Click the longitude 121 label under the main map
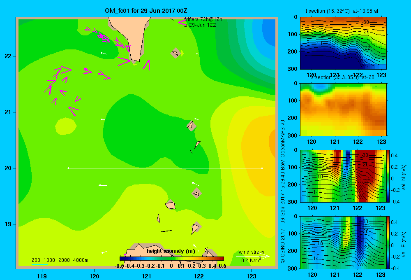Screen dimensions: 411x280 click(x=147, y=276)
